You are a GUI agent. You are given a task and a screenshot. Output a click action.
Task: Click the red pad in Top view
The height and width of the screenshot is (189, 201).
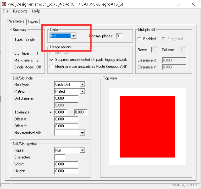(147, 127)
